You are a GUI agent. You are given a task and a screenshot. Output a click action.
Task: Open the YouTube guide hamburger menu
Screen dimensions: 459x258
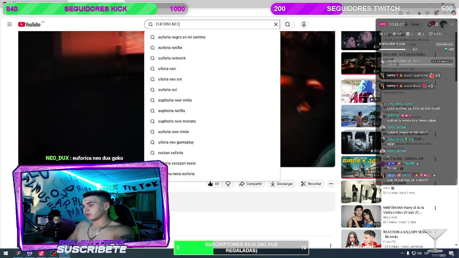10,24
